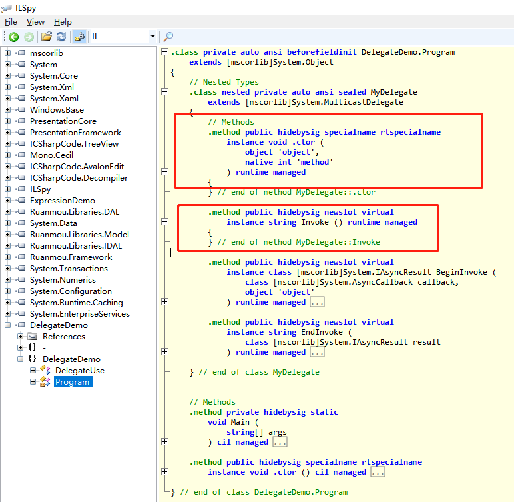Expand the System.Core assembly node

pos(7,75)
